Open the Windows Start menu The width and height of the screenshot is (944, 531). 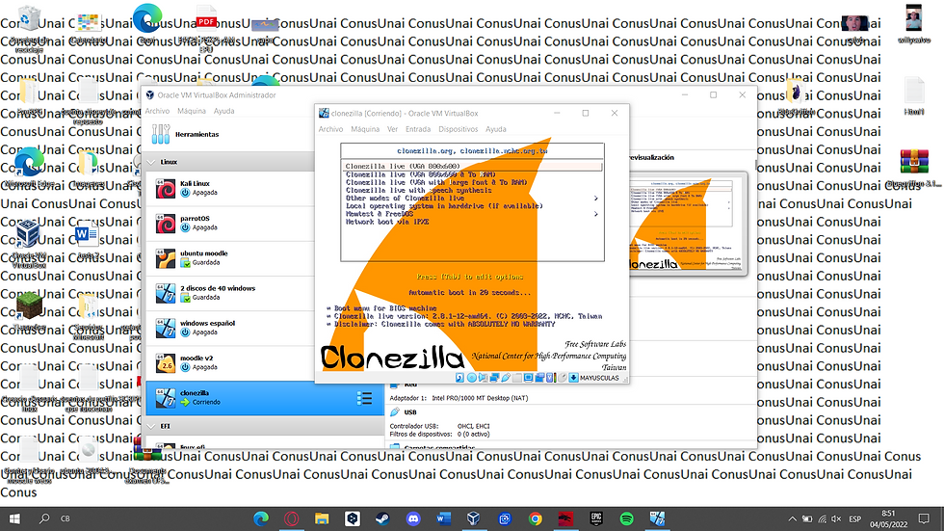pyautogui.click(x=14, y=518)
